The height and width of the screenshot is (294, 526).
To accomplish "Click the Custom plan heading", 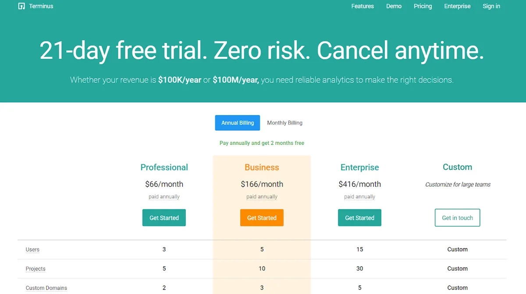I will pyautogui.click(x=457, y=167).
